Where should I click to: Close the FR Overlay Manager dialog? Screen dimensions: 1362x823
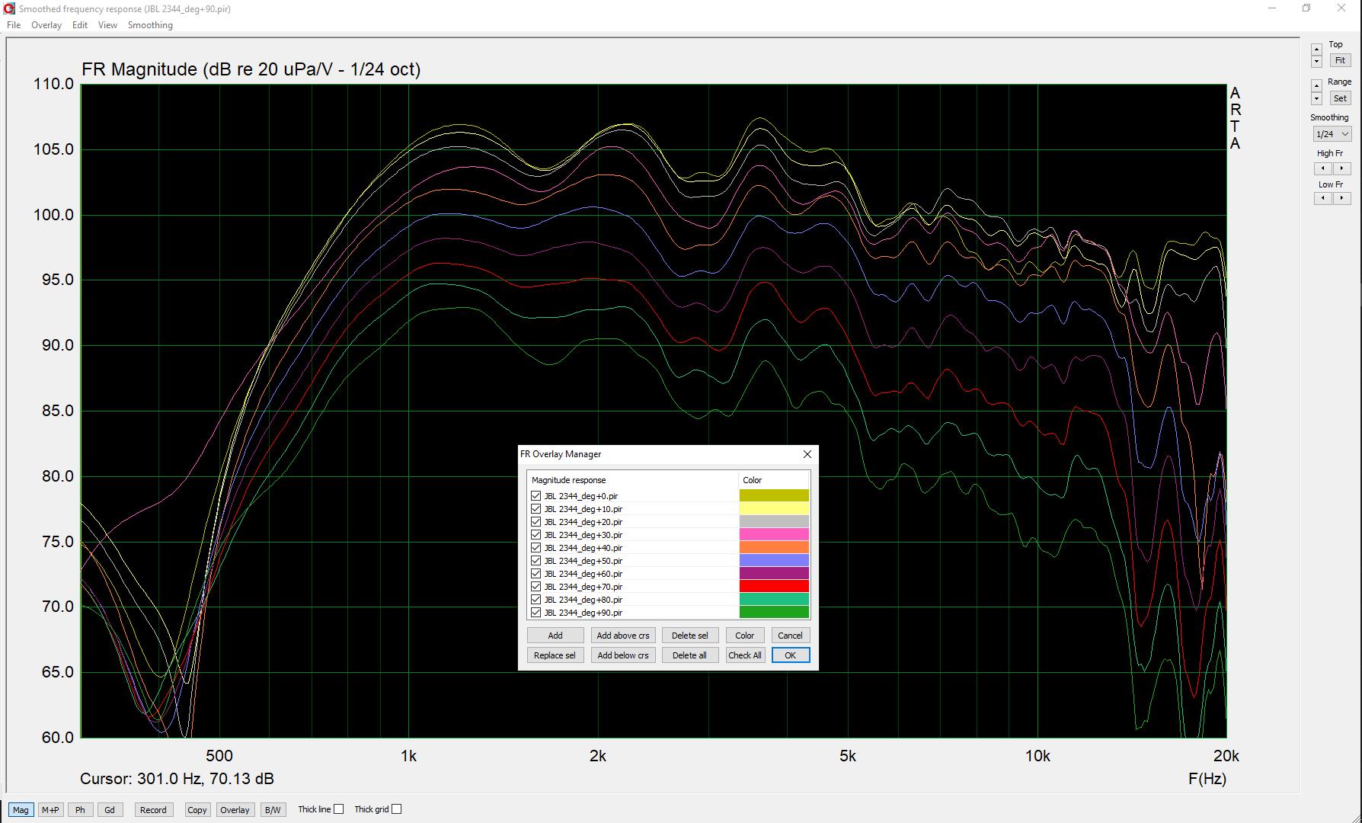(807, 454)
